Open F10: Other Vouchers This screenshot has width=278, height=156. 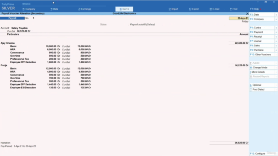coord(262,55)
